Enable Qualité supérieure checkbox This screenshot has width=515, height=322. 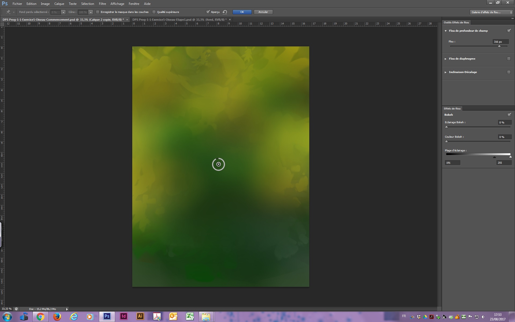[x=154, y=12]
